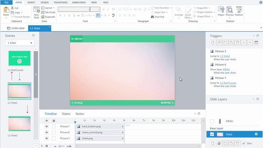
Task: Toggle visibility of Picture 6 on timeline
Action: tap(46, 132)
